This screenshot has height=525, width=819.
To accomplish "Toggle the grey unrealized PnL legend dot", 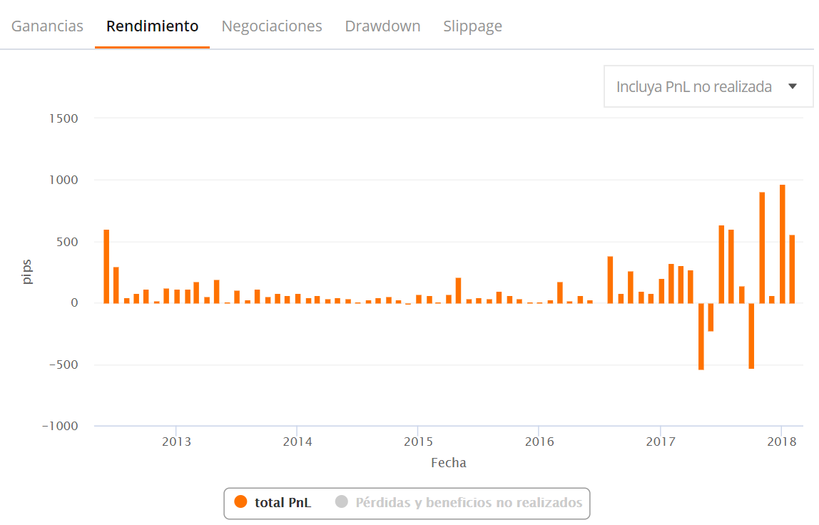I will (341, 502).
